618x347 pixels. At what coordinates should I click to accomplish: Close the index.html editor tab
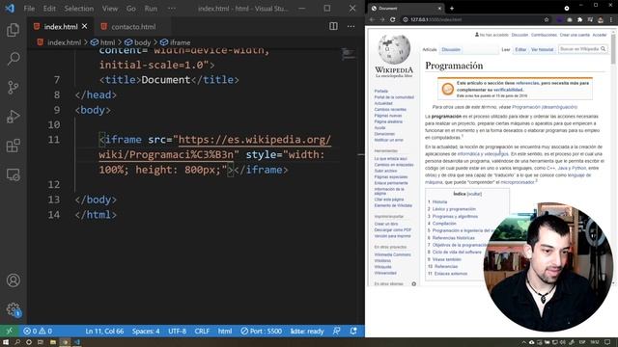click(85, 26)
